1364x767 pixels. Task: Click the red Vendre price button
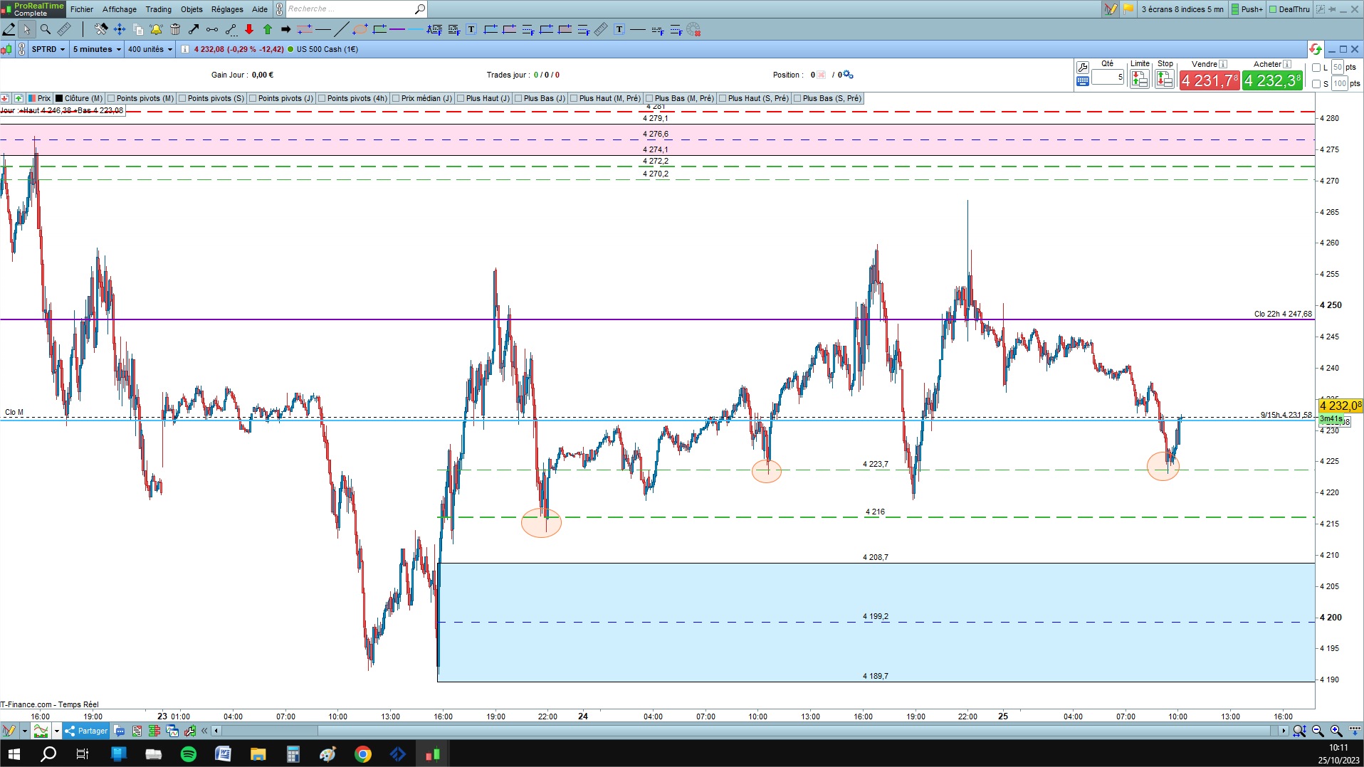pos(1210,80)
